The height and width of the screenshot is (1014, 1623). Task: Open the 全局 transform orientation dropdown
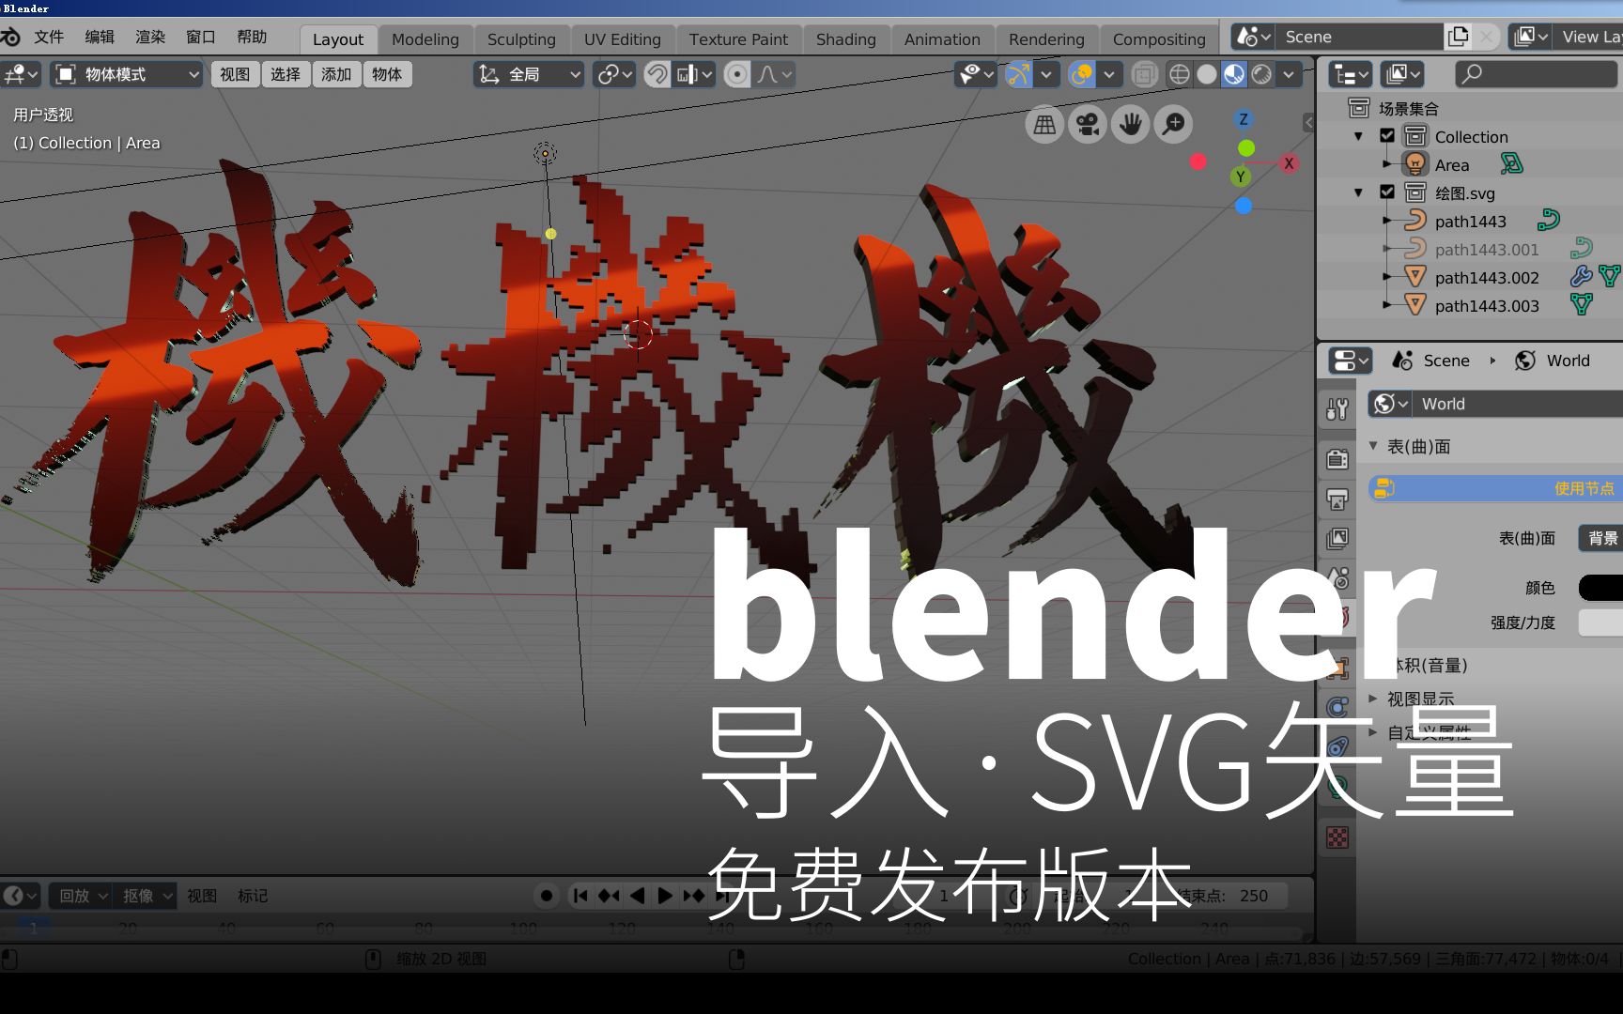coord(529,74)
